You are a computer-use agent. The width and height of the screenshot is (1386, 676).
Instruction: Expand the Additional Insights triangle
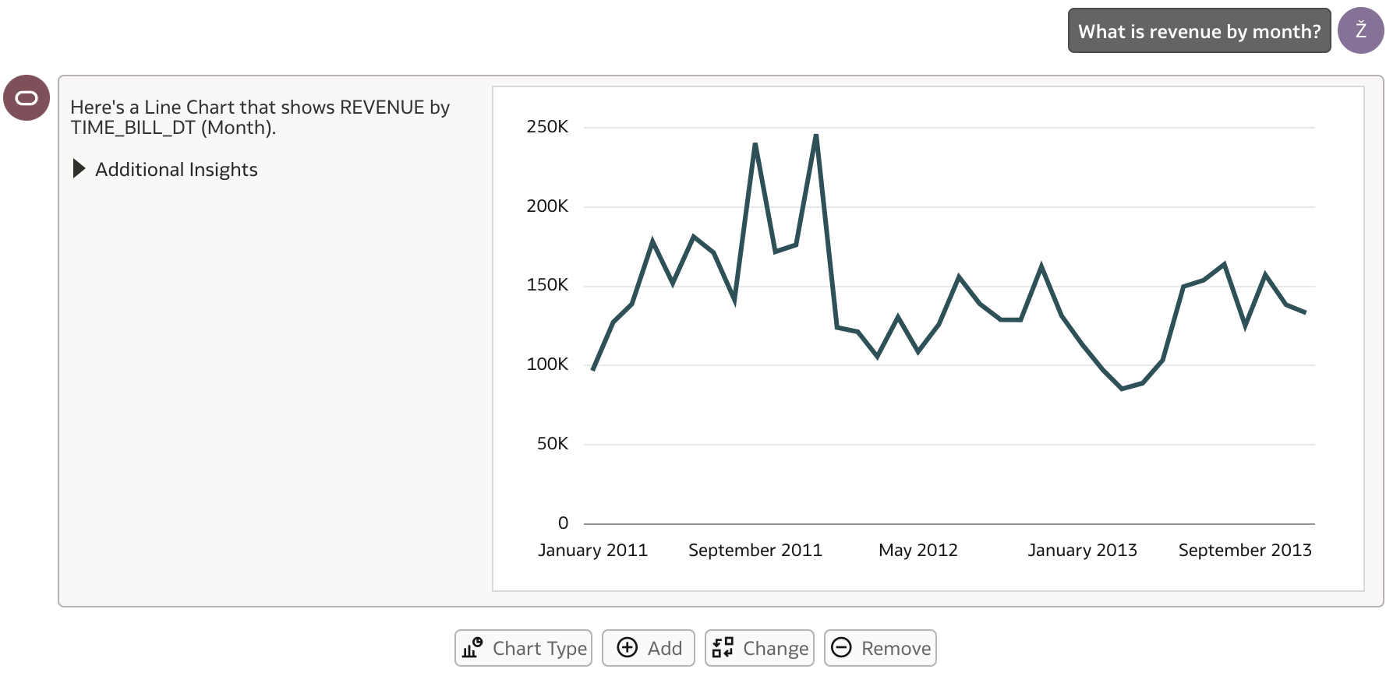79,169
